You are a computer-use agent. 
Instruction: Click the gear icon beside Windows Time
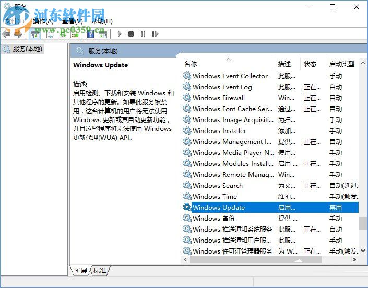click(x=187, y=196)
